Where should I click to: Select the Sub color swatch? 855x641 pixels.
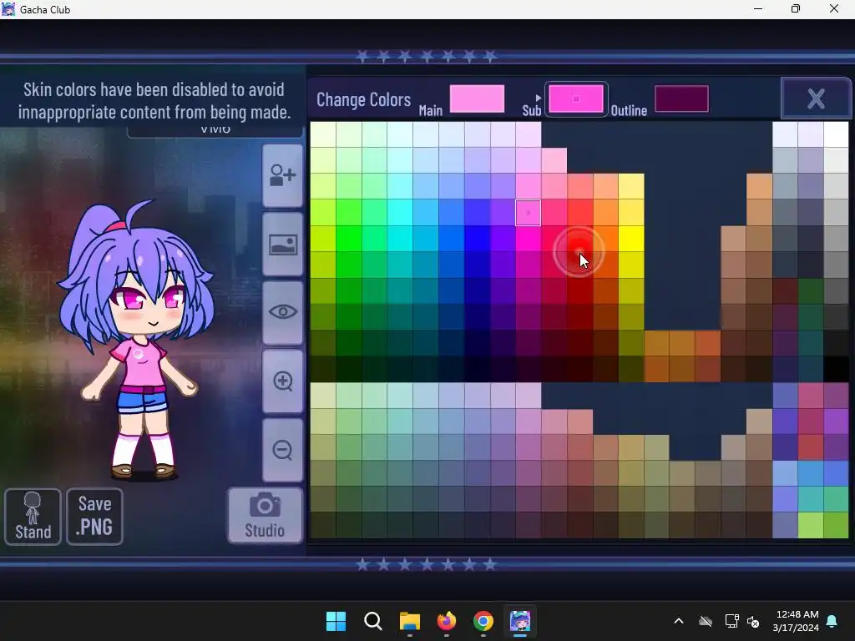(576, 99)
